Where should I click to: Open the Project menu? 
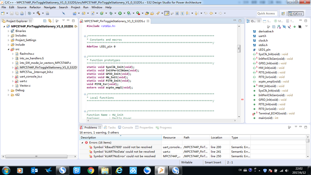point(76,7)
